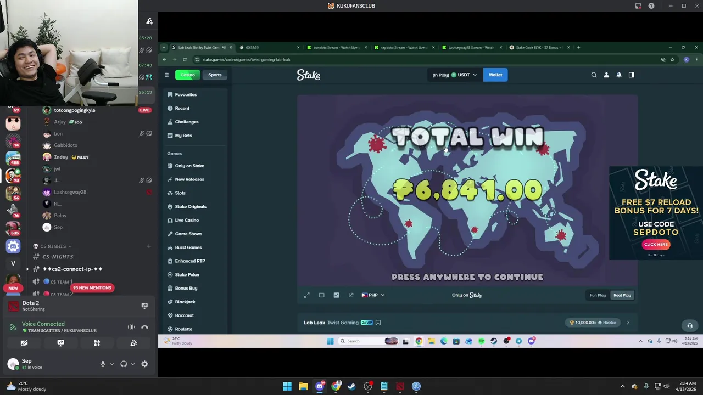Screen dimensions: 703x395
Task: Open live stats chart icon
Action: pyautogui.click(x=336, y=295)
